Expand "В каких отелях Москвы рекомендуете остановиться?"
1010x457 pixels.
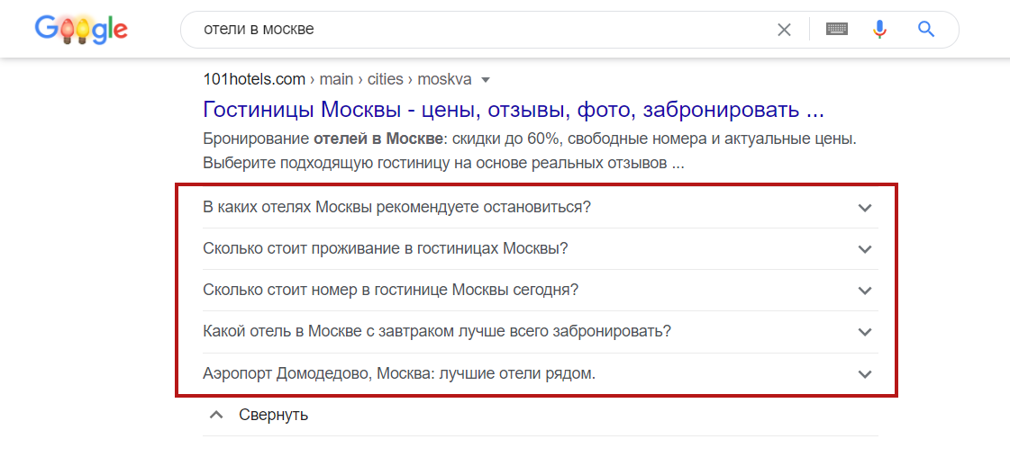point(396,207)
